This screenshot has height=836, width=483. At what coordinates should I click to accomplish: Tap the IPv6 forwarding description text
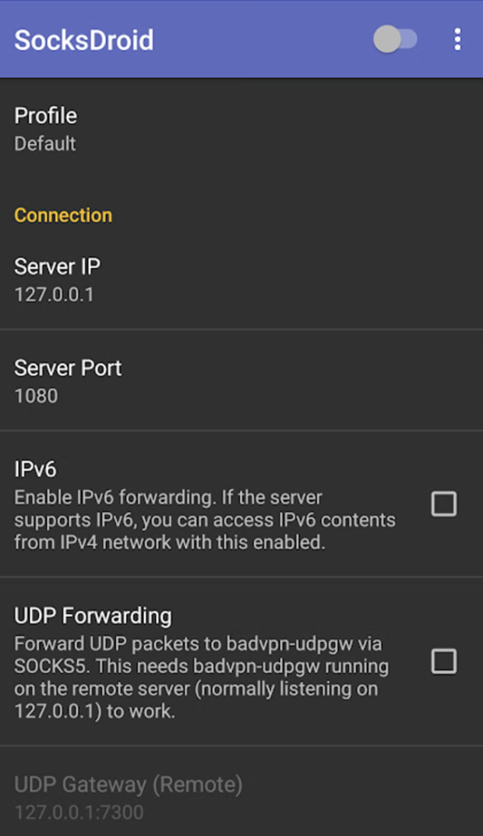tap(205, 520)
